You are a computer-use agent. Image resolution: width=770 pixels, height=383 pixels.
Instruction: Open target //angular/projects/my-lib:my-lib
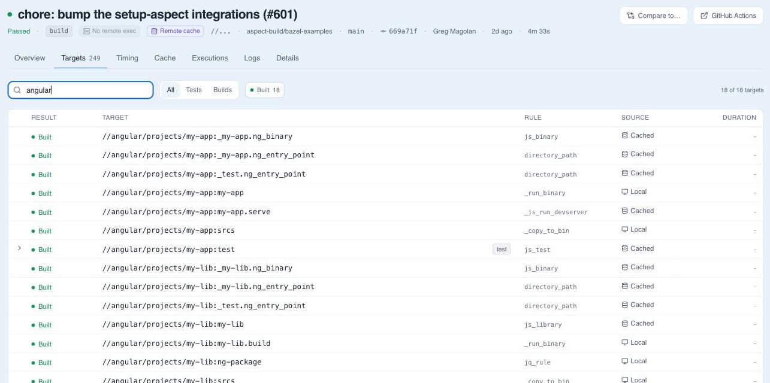[173, 324]
